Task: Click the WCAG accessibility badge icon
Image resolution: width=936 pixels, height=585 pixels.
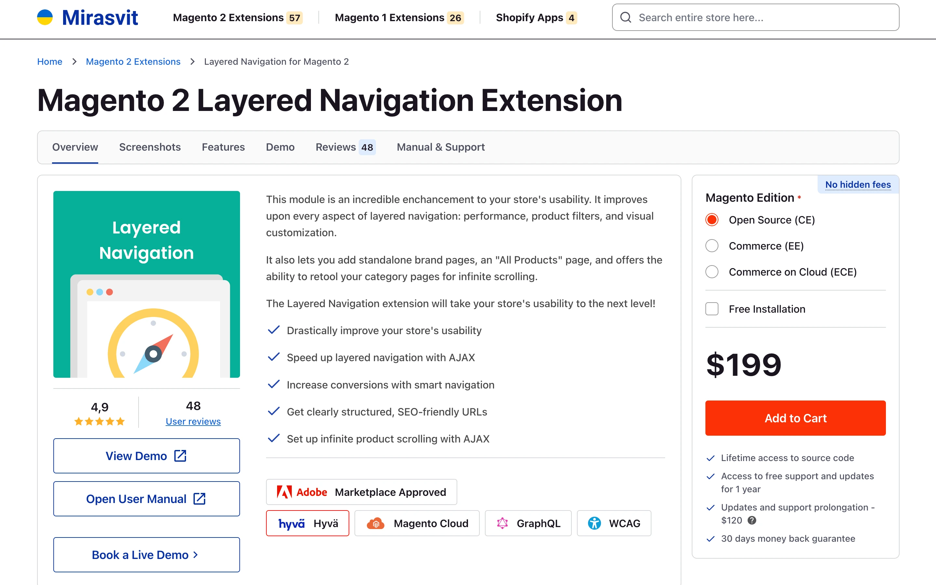Action: (594, 524)
